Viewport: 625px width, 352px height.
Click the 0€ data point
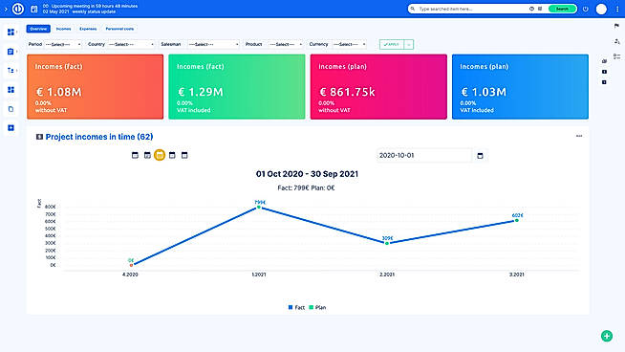pyautogui.click(x=131, y=265)
